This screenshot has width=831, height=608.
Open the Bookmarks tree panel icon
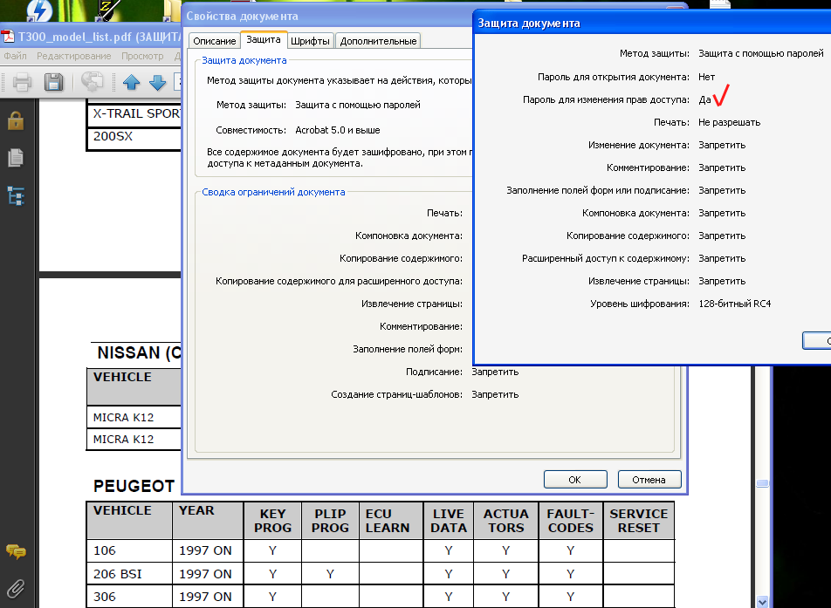(16, 196)
